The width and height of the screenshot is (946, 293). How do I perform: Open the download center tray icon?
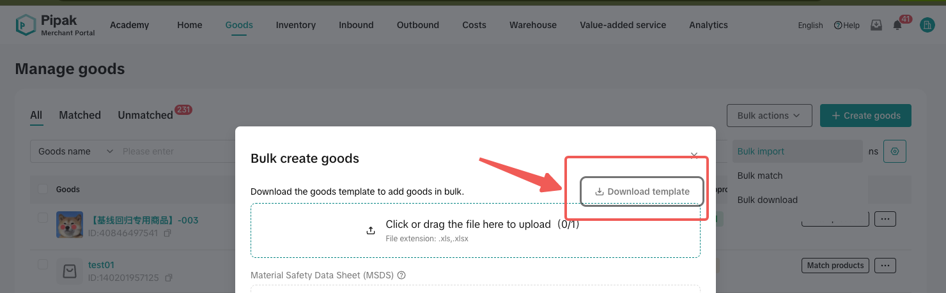pyautogui.click(x=876, y=25)
